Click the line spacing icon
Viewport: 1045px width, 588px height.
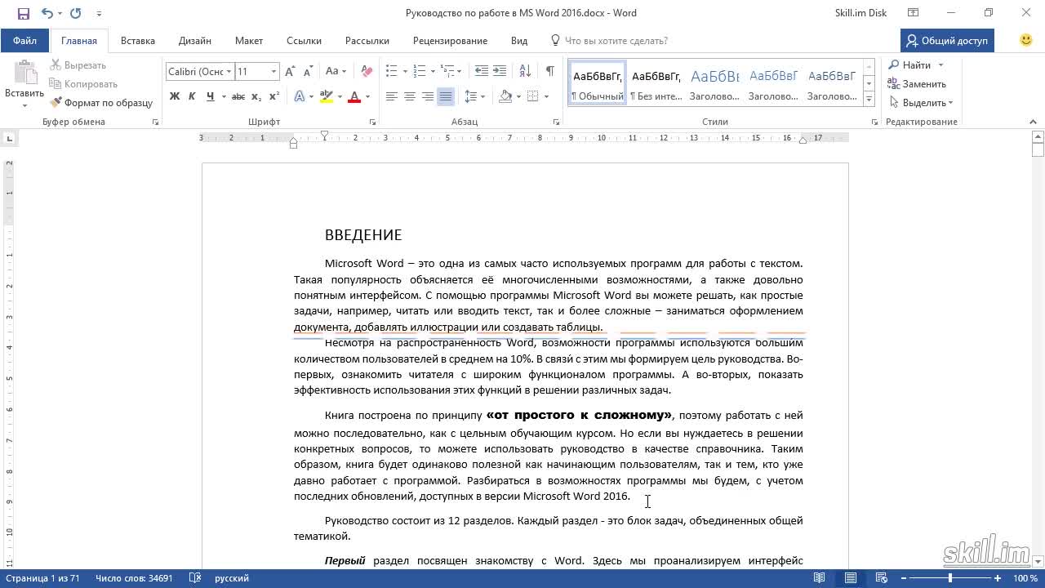[x=470, y=96]
